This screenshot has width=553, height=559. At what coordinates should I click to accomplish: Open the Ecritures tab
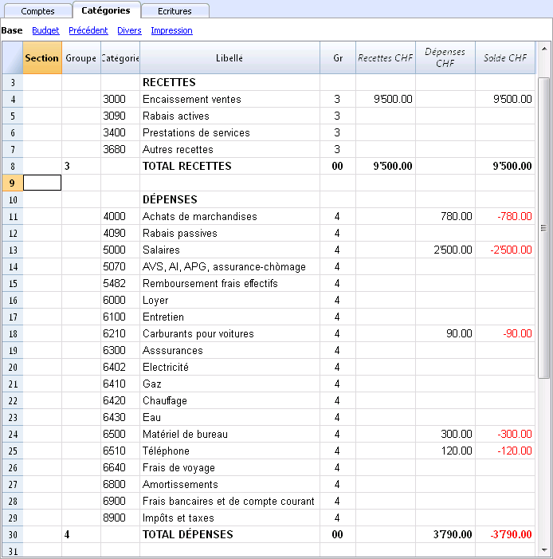(x=175, y=11)
